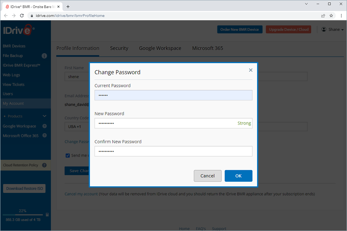Open Microsoft Office 365 in the sidebar
The image size is (347, 231).
(20, 136)
